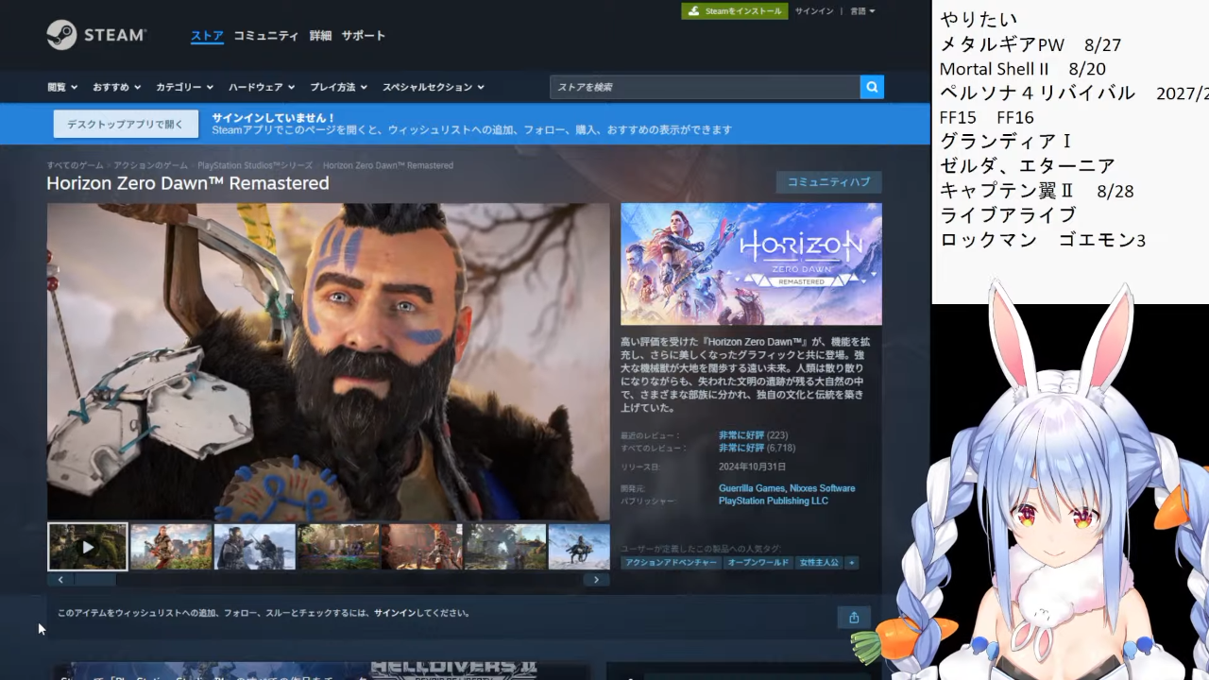The height and width of the screenshot is (680, 1209).
Task: Click the やりたい heading in the notes
Action: [979, 19]
